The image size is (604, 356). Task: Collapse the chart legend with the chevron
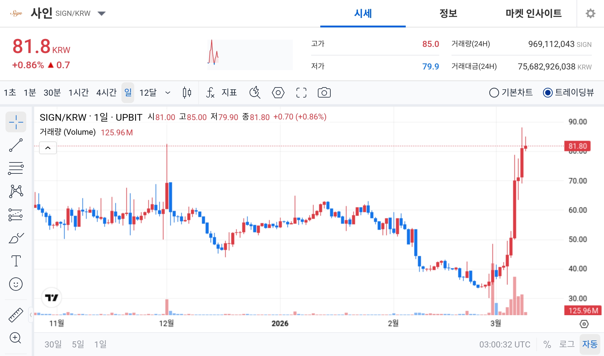point(48,148)
